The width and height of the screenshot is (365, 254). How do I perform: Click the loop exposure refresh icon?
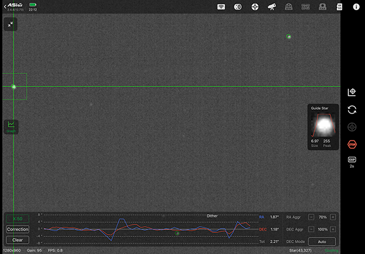(x=352, y=110)
